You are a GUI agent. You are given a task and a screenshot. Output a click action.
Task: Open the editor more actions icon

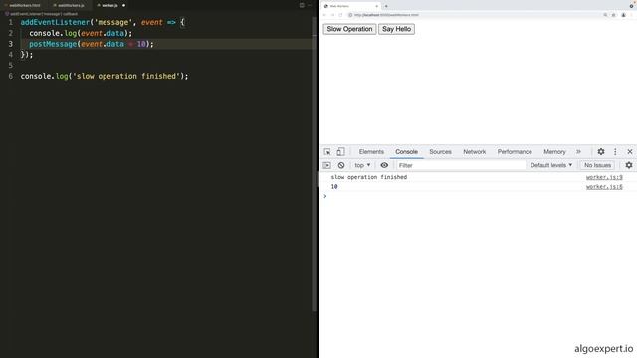pyautogui.click(x=310, y=5)
